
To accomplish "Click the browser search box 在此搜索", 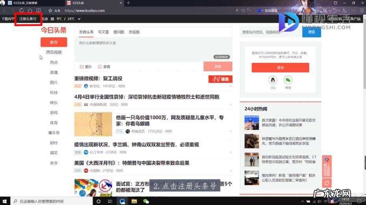I will coord(271,11).
